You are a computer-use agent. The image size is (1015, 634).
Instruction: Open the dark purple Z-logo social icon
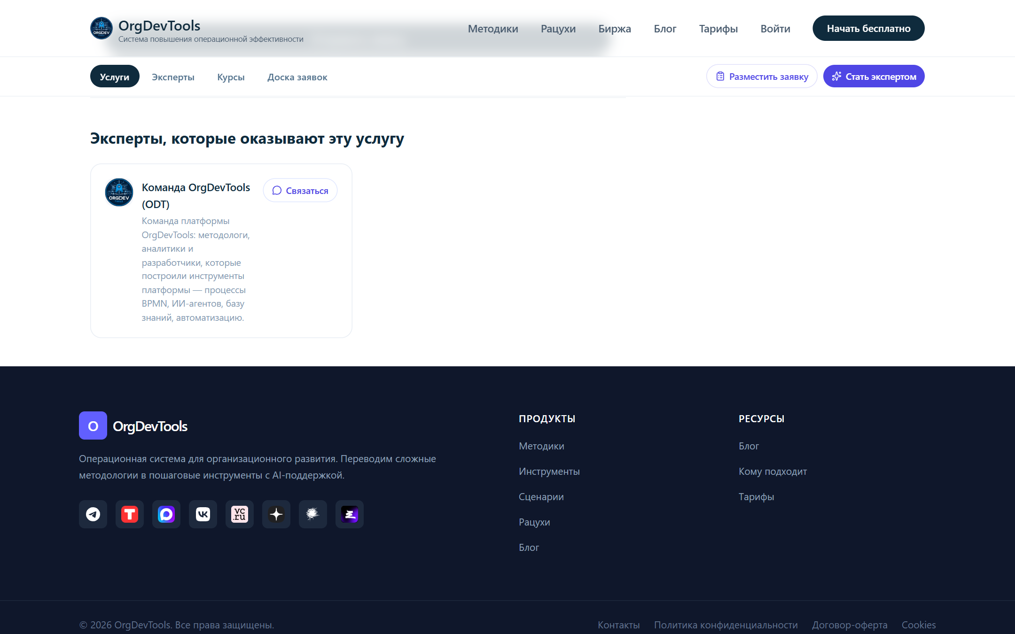coord(350,514)
